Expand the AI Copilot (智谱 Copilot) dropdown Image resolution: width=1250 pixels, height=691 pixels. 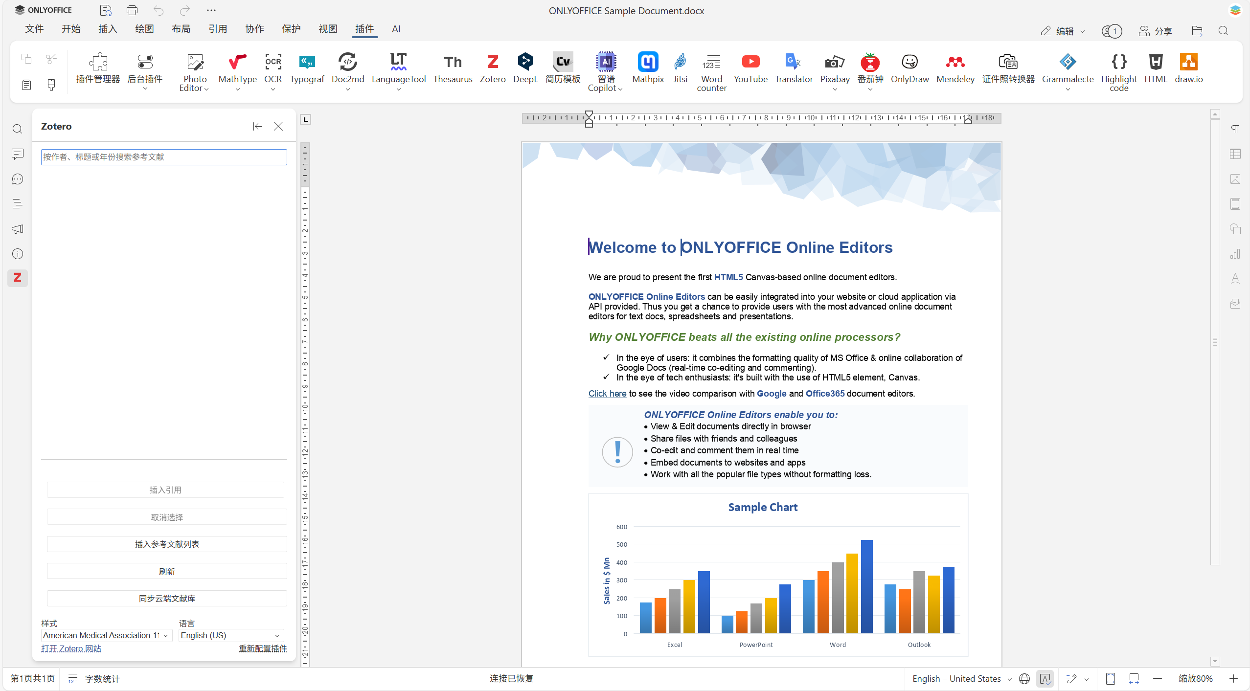[x=619, y=89]
